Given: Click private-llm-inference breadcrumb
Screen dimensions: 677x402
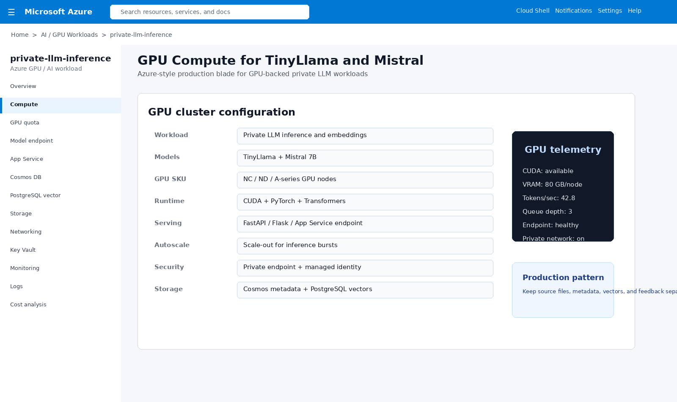Looking at the screenshot, I should pos(141,35).
